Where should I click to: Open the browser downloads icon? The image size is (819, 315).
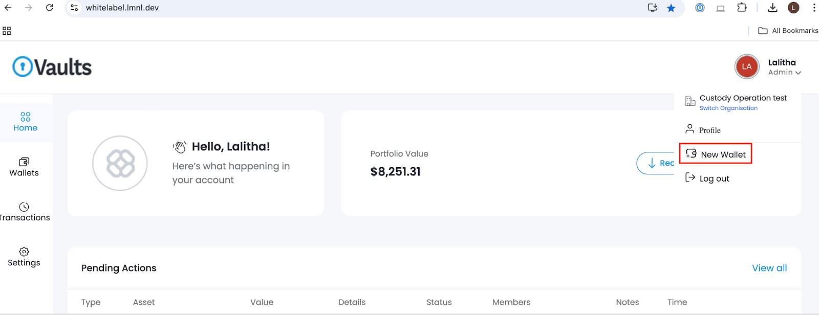click(x=772, y=8)
